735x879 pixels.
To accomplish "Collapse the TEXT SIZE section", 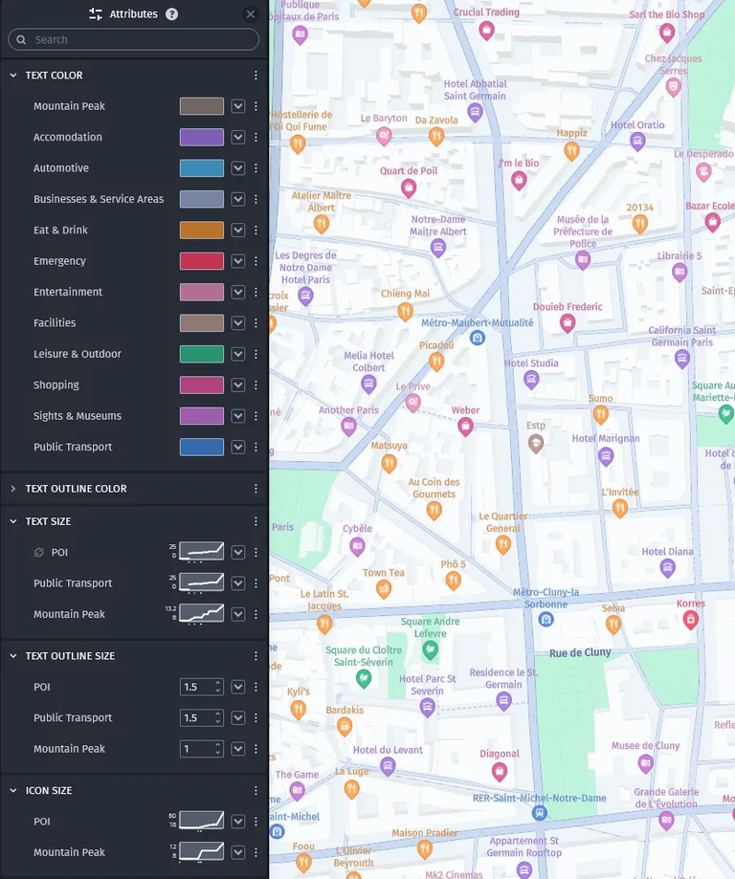I will [13, 521].
